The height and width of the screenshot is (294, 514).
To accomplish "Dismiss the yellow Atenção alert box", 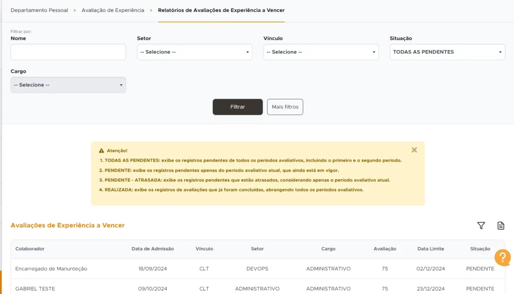I will tap(414, 150).
